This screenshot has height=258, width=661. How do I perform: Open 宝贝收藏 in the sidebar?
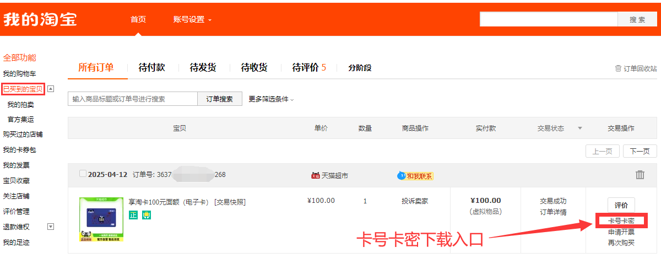coord(16,180)
